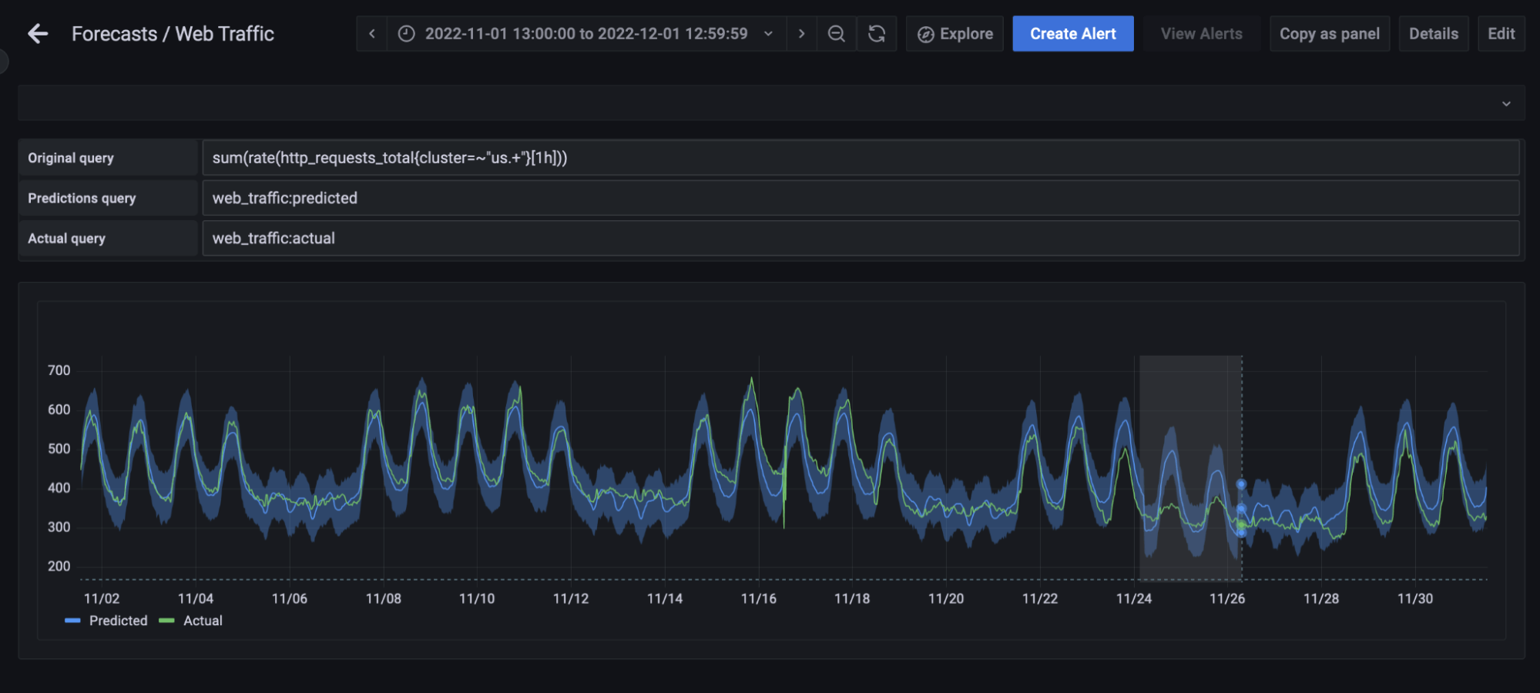The width and height of the screenshot is (1540, 693).
Task: Click the Actual query field
Action: (x=860, y=239)
